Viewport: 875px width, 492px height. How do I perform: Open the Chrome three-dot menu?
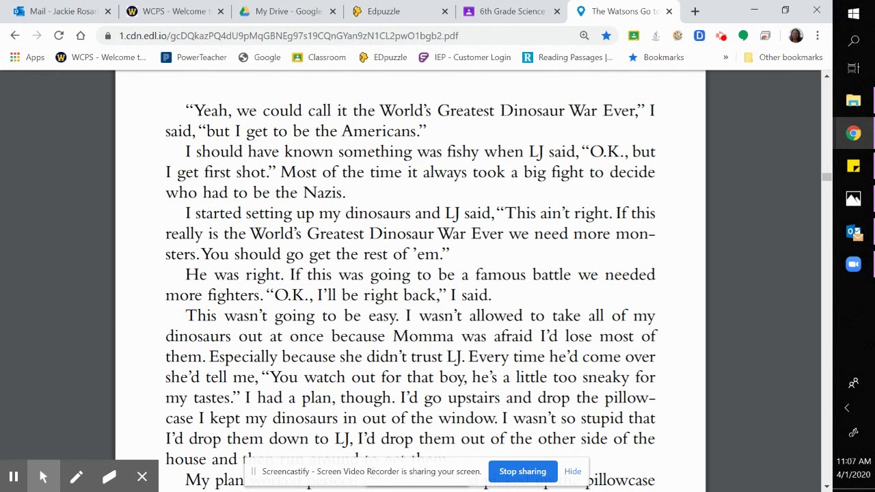tap(818, 36)
